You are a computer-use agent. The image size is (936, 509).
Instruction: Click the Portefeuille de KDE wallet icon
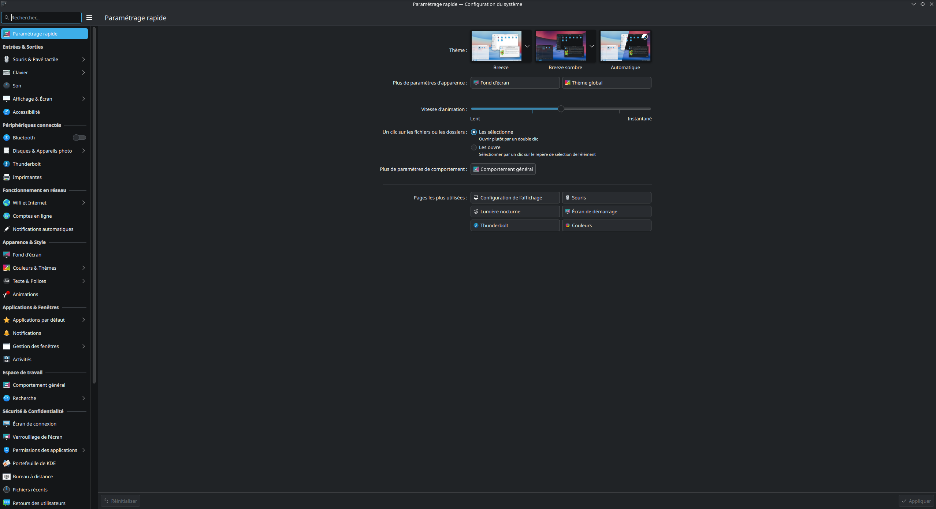click(7, 463)
